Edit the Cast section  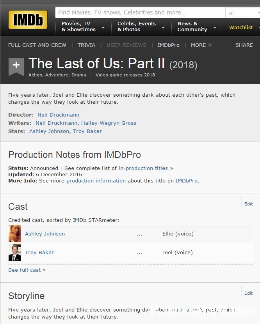point(248,204)
